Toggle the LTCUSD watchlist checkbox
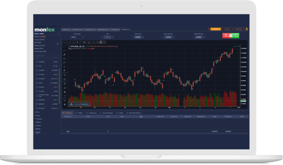Viewport: 283px width, 165px height. [37, 91]
